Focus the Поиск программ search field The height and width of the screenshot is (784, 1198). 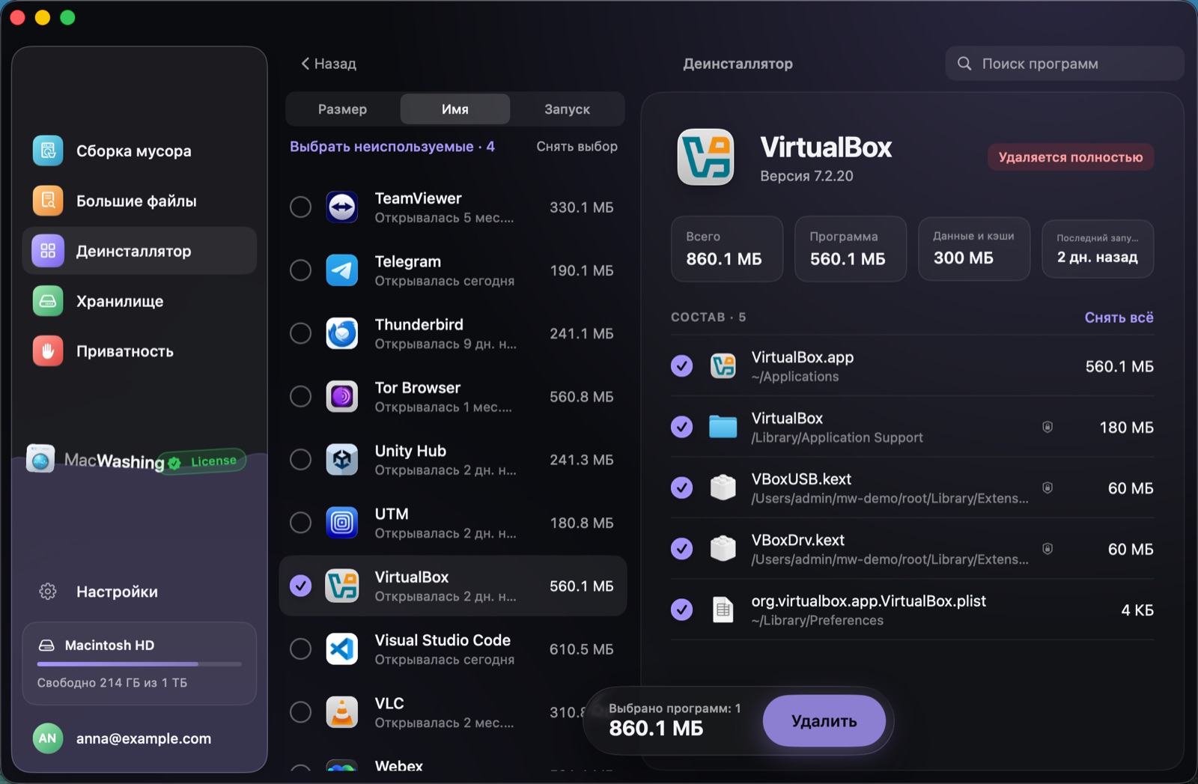1064,64
